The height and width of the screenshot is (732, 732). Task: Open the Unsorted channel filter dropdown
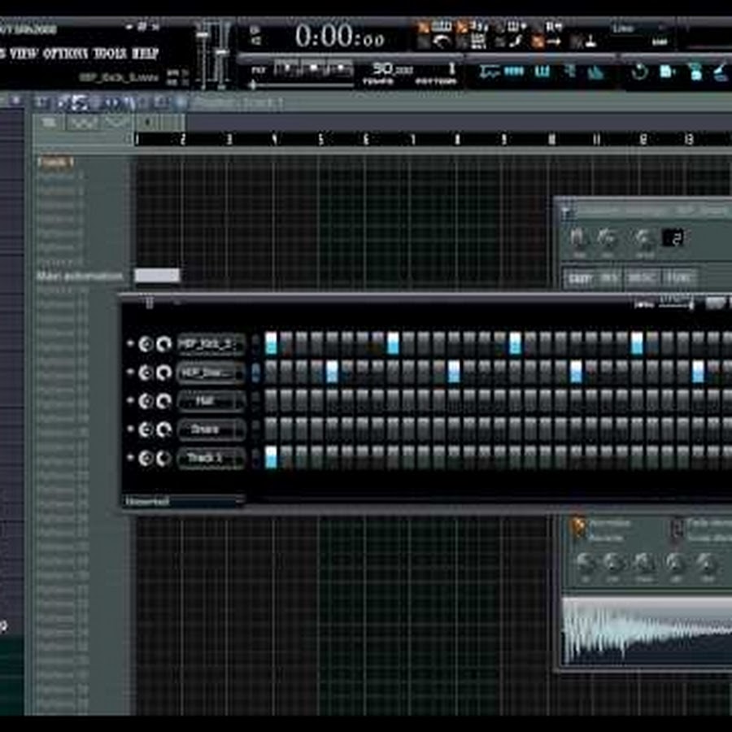click(x=183, y=502)
